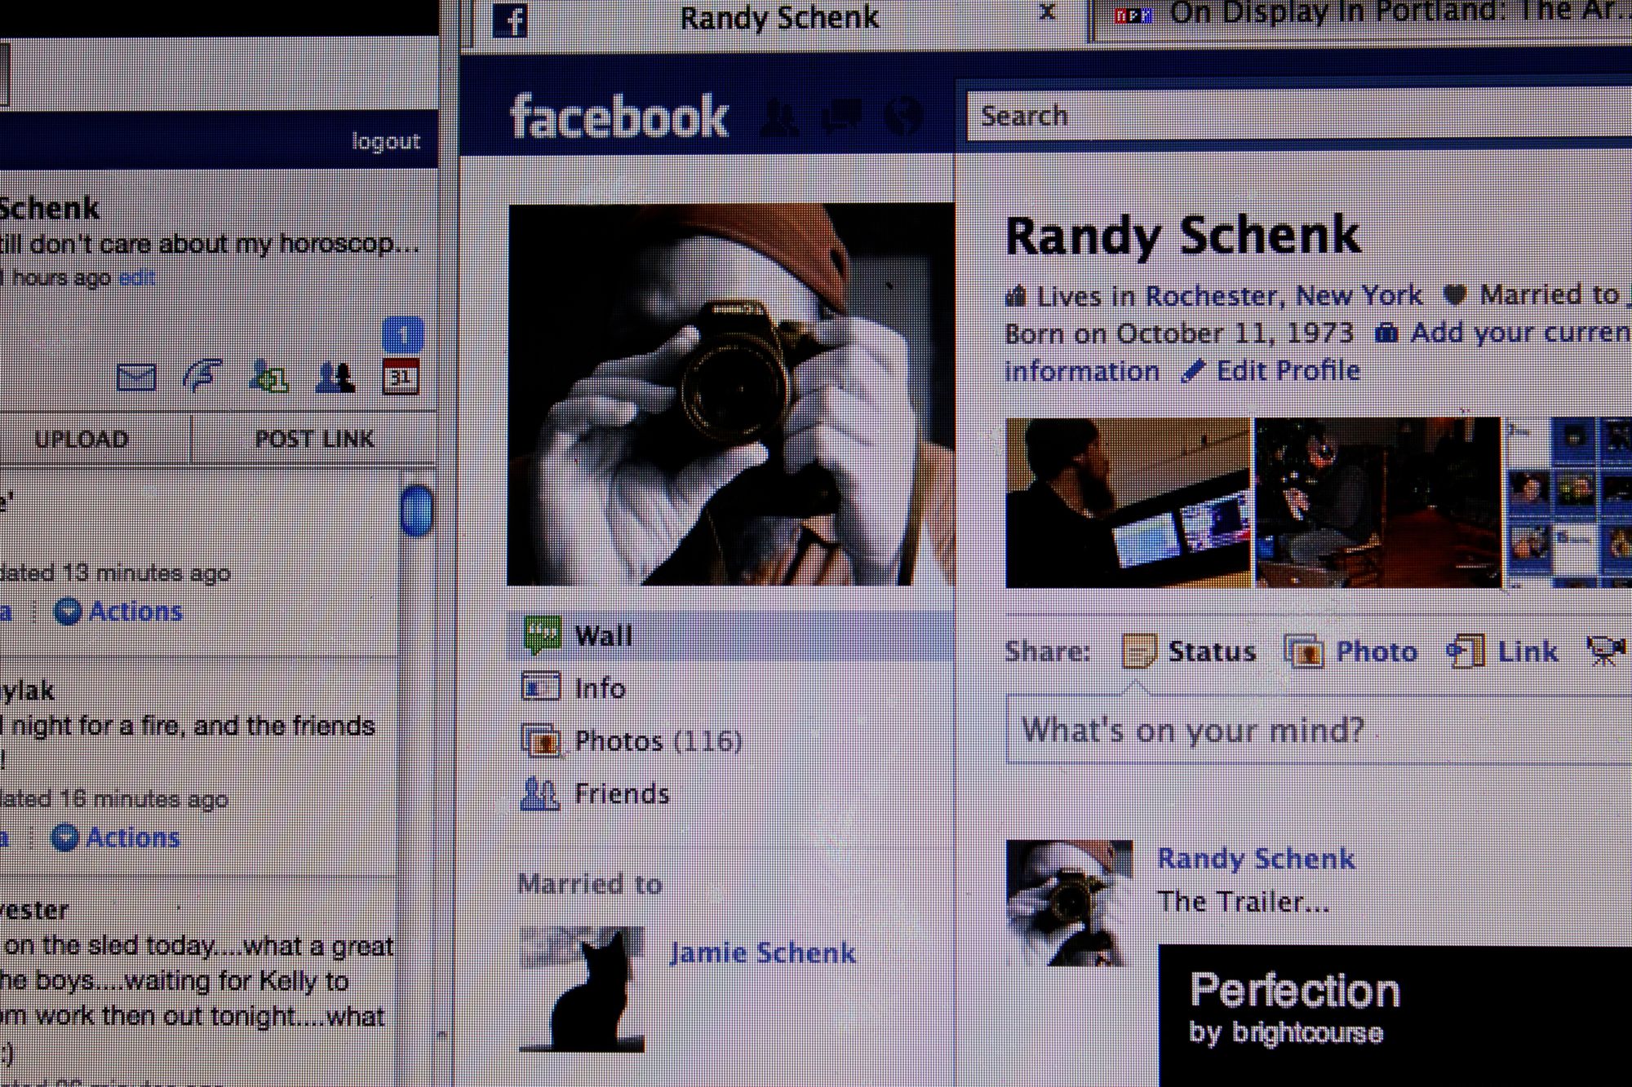
Task: Open Jamie Schenk's profile link
Action: point(762,952)
